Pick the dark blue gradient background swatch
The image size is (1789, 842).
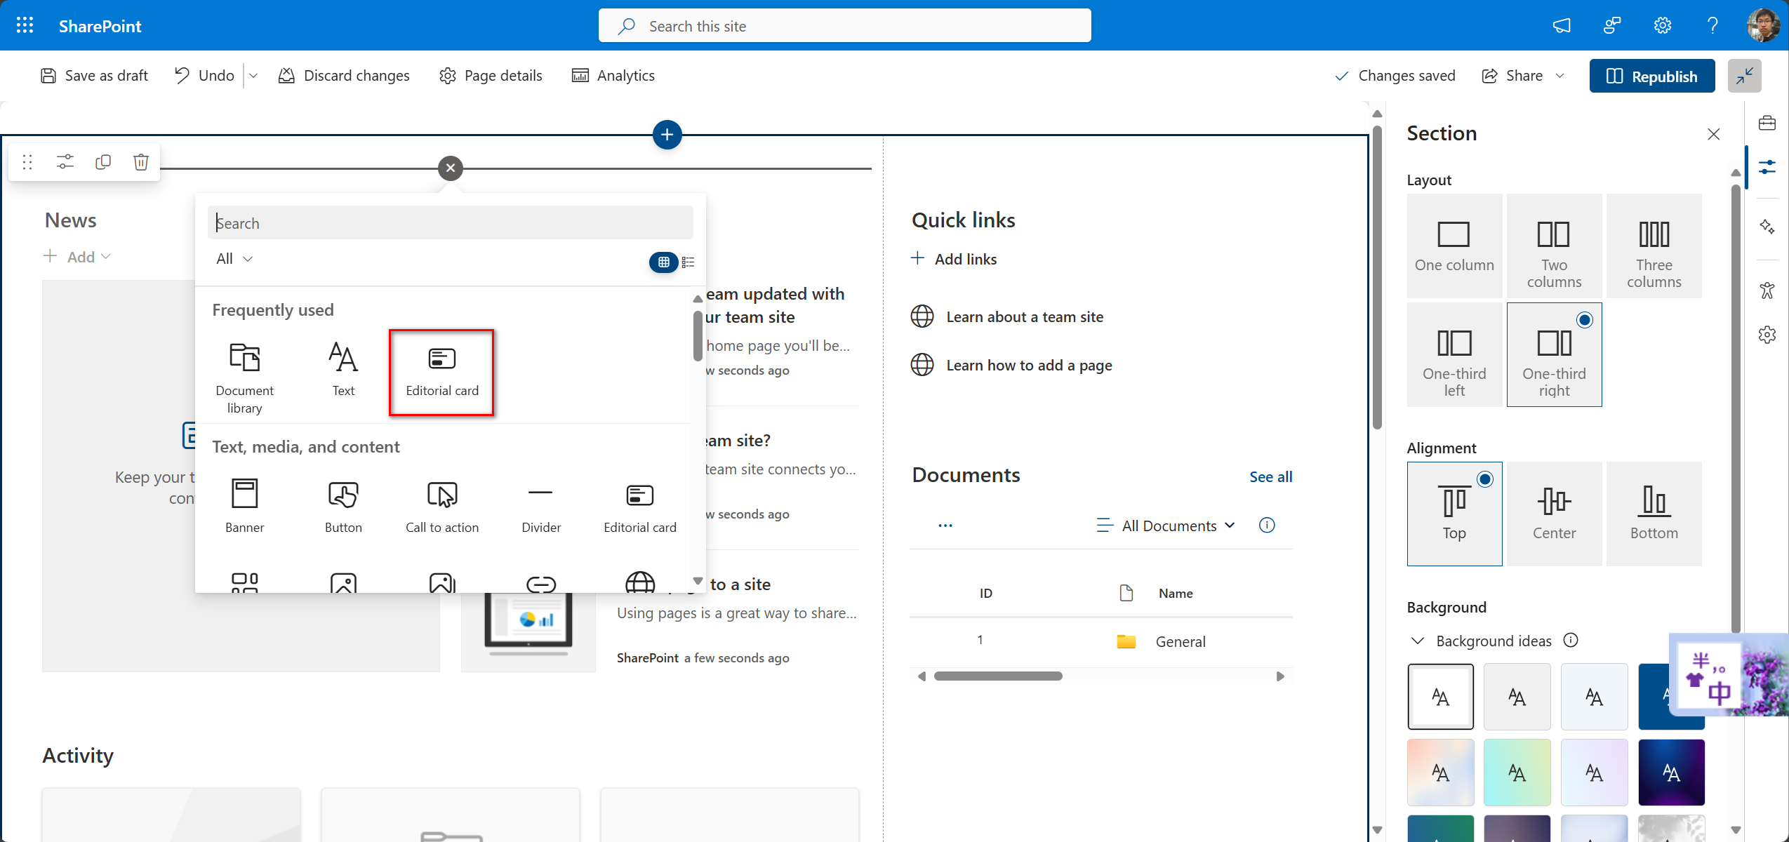pyautogui.click(x=1670, y=772)
